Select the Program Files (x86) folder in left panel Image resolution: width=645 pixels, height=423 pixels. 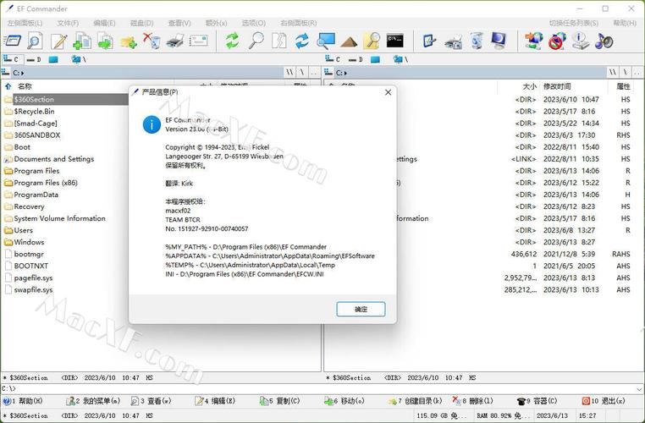pos(46,183)
